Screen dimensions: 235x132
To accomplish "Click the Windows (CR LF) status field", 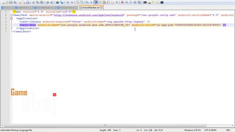I will pos(192,130).
